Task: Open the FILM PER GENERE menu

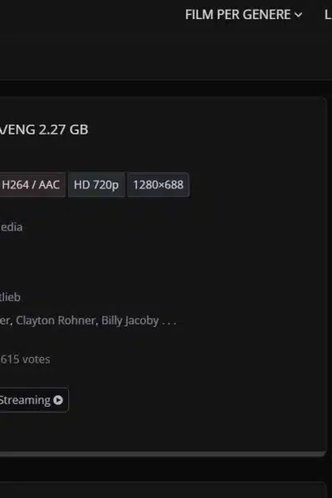Action: pos(243,15)
